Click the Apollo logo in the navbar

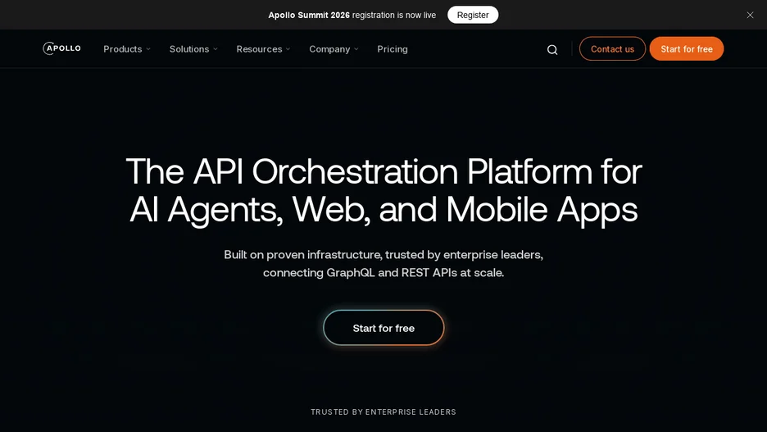[x=61, y=48]
